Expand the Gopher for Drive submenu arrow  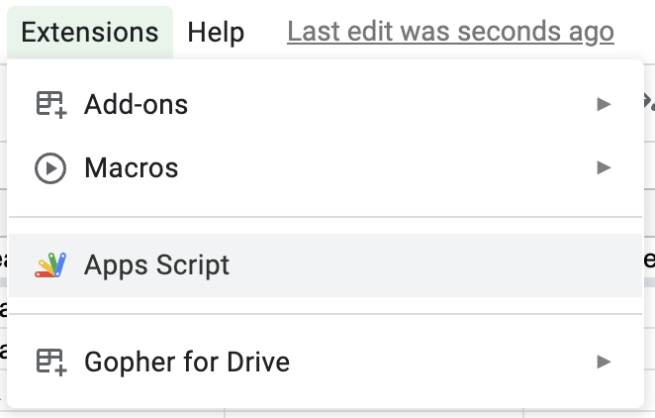(x=604, y=362)
